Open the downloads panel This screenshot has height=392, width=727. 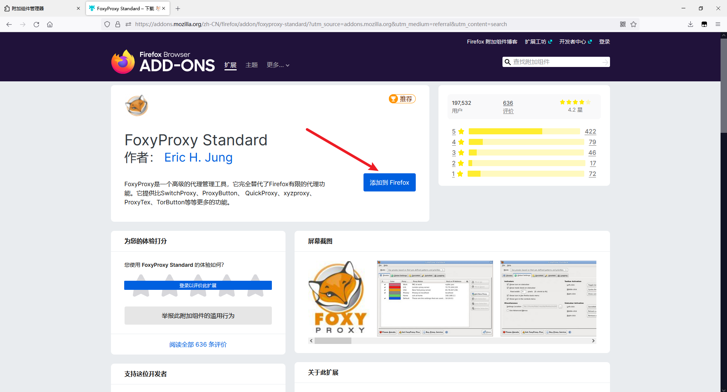tap(691, 24)
